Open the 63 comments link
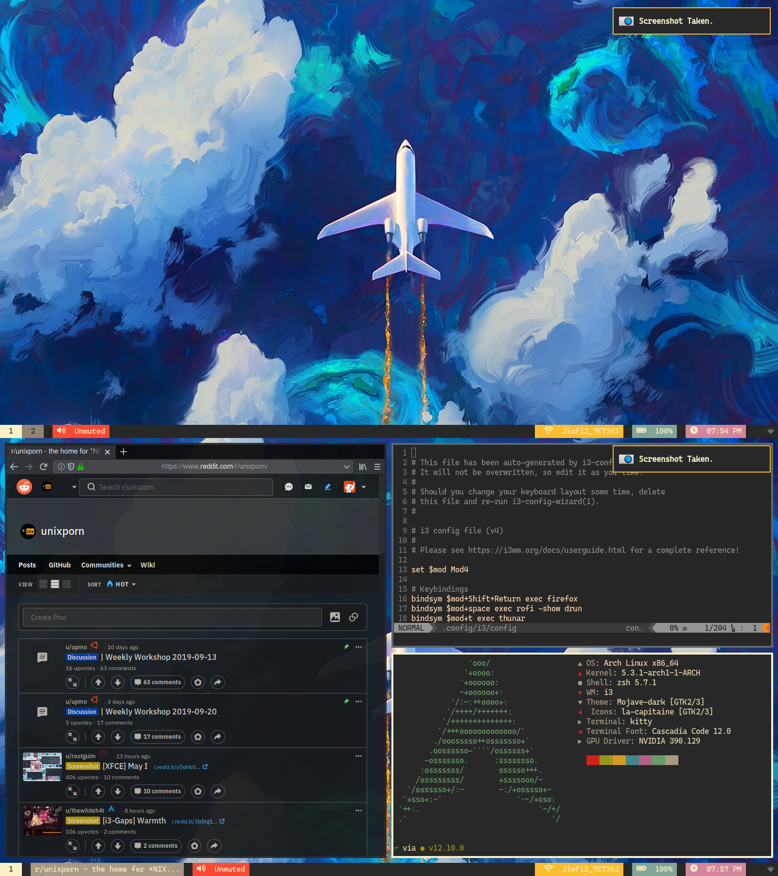Screen dimensions: 778x876 (x=158, y=682)
